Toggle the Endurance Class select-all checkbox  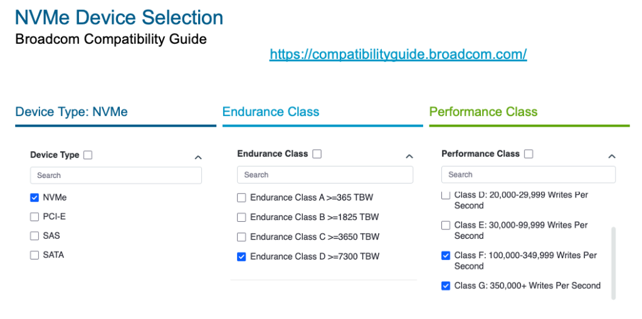(x=317, y=154)
